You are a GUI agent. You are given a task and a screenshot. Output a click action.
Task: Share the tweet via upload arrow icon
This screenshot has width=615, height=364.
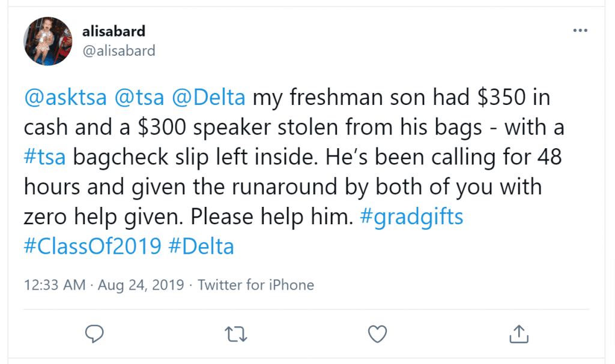point(519,334)
